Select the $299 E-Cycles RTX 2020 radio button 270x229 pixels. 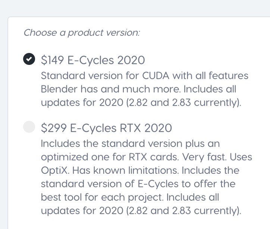click(x=29, y=127)
